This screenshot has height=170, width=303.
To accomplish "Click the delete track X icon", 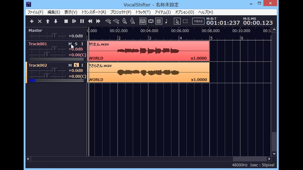I will [40, 21].
